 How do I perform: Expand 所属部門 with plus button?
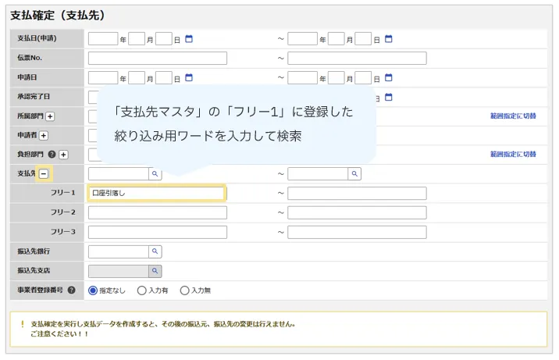pyautogui.click(x=50, y=116)
